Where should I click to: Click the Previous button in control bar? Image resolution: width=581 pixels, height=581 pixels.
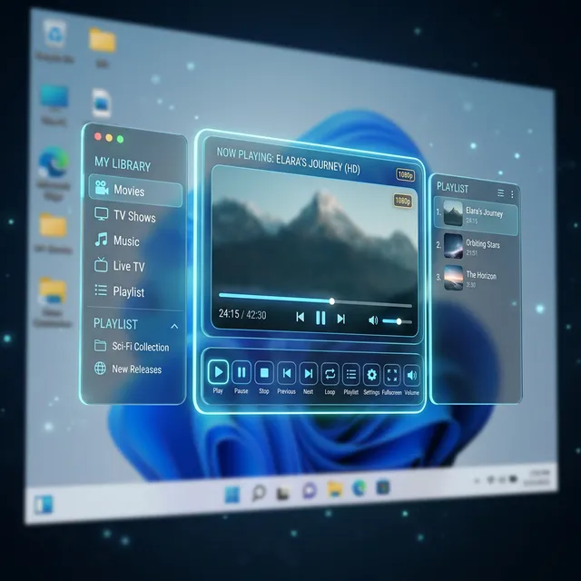[x=287, y=373]
